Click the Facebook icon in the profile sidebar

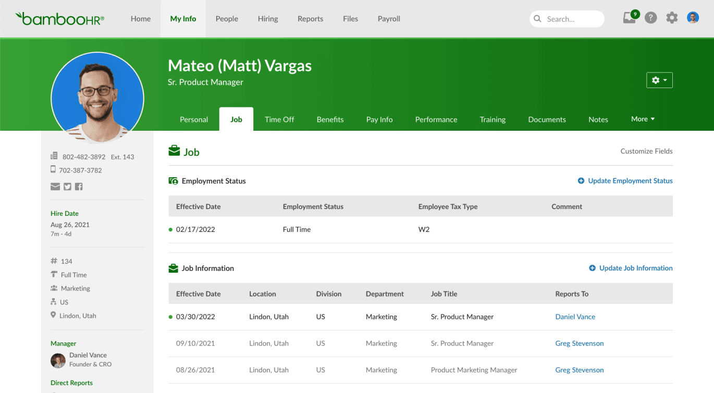(79, 186)
